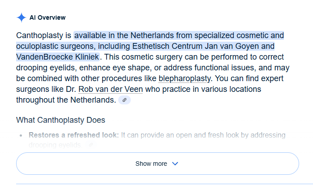Screen dimensions: 313x190
Task: Click the 'oculoplastic surgeons' highlighted phrase
Action: (56, 46)
